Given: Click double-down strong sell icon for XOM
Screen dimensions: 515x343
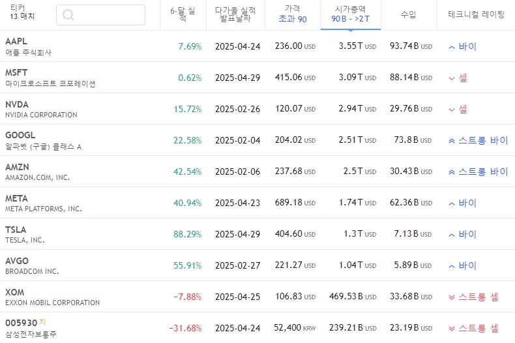Looking at the screenshot, I should 452,297.
